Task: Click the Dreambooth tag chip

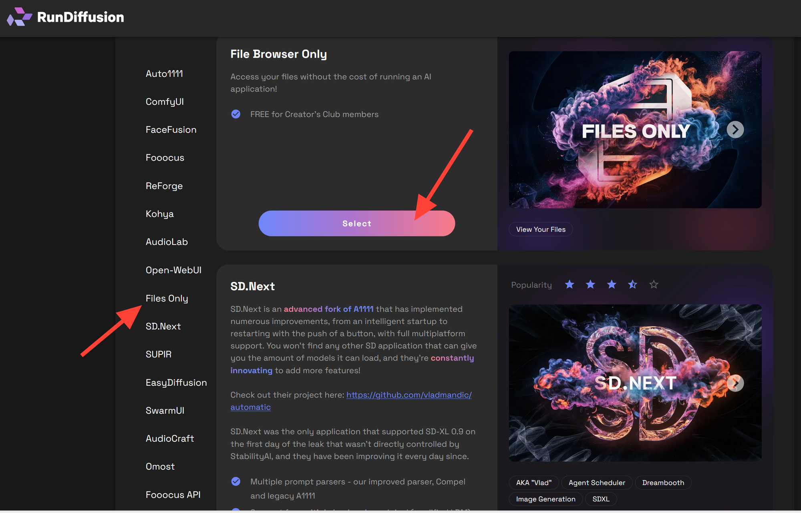Action: pos(663,483)
